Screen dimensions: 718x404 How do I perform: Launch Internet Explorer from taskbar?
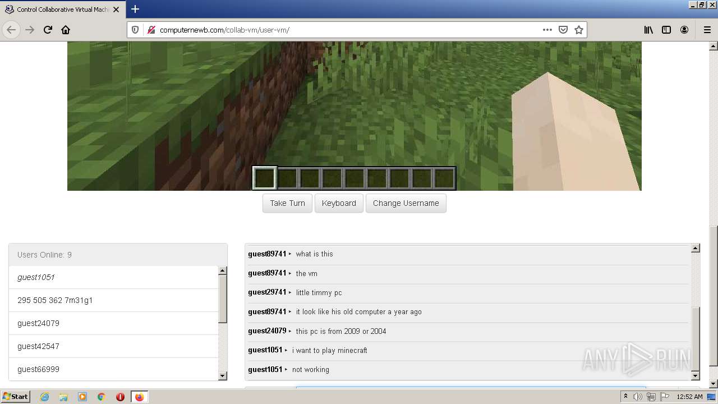coord(44,397)
